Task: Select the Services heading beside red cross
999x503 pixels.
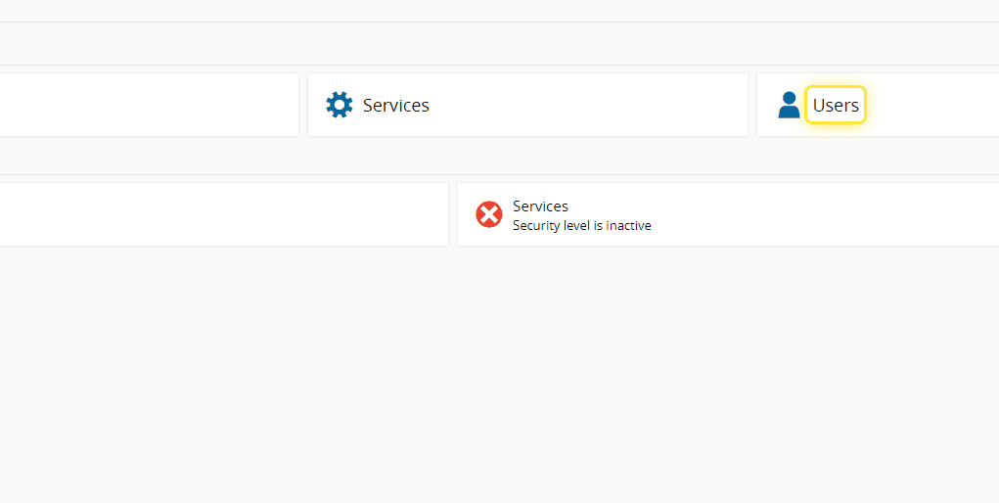Action: 540,206
